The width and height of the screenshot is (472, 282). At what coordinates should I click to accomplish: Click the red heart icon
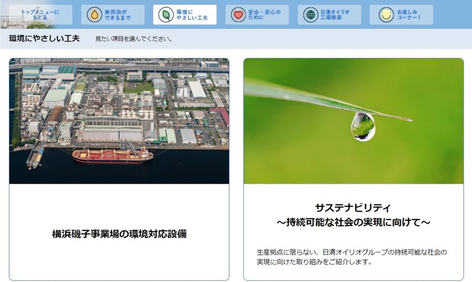pyautogui.click(x=238, y=15)
